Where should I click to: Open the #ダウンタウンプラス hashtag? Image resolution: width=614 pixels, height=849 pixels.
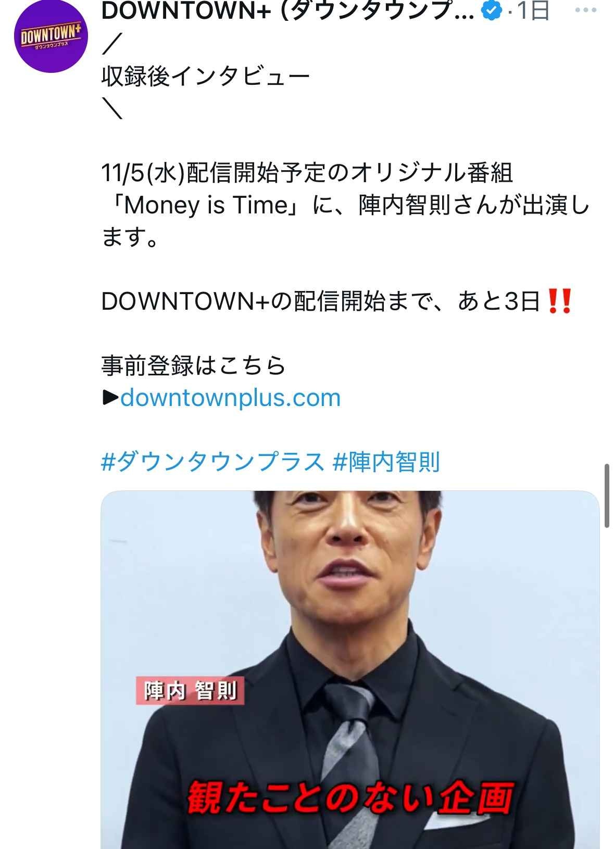(212, 462)
